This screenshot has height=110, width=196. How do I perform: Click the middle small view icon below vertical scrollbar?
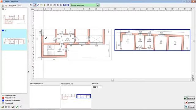coord(193,78)
